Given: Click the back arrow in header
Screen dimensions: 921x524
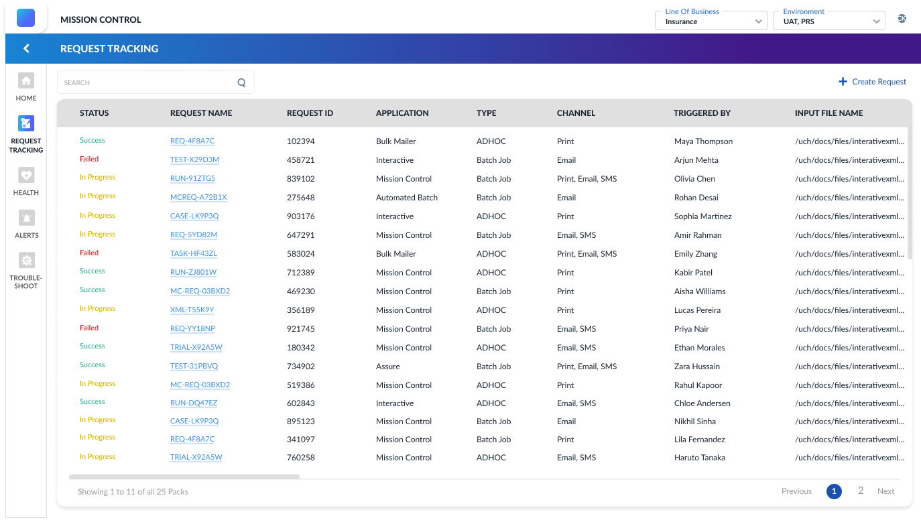Looking at the screenshot, I should click(x=26, y=48).
